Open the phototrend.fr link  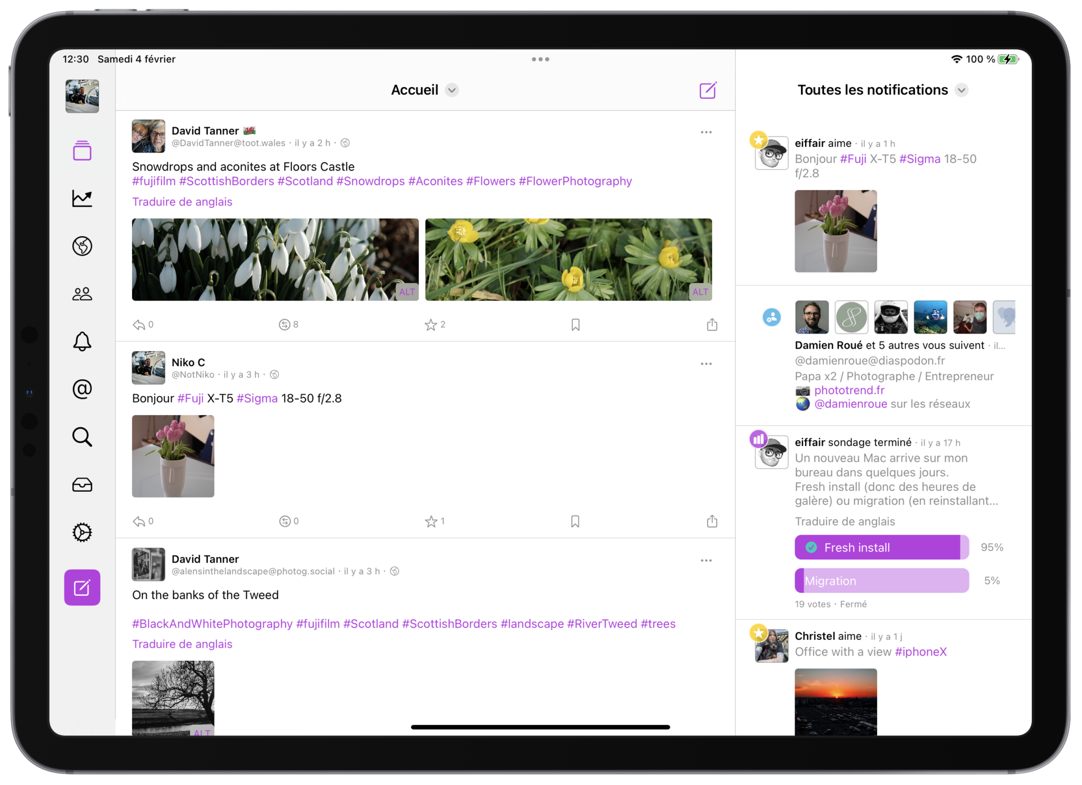pos(849,390)
